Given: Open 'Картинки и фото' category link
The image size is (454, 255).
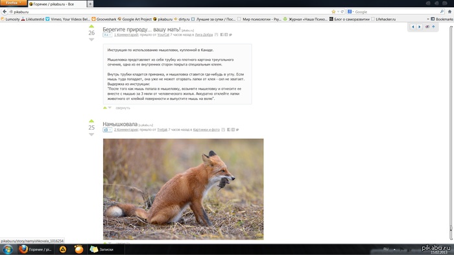Looking at the screenshot, I should click(206, 130).
